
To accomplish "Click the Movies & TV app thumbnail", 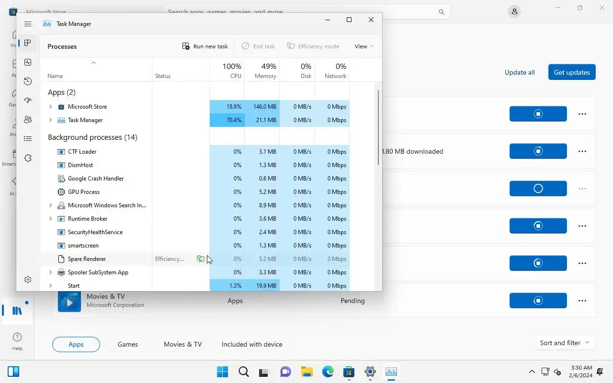I will pos(69,302).
